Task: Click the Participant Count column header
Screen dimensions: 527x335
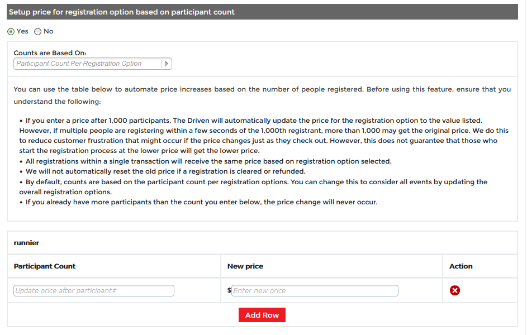Action: coord(45,266)
